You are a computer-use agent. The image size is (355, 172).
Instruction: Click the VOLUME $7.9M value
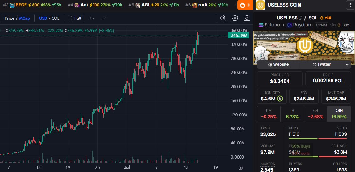click(x=267, y=152)
